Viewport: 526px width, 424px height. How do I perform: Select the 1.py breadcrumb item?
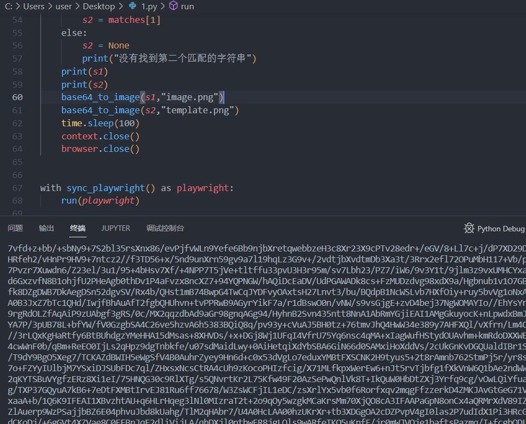click(x=148, y=7)
